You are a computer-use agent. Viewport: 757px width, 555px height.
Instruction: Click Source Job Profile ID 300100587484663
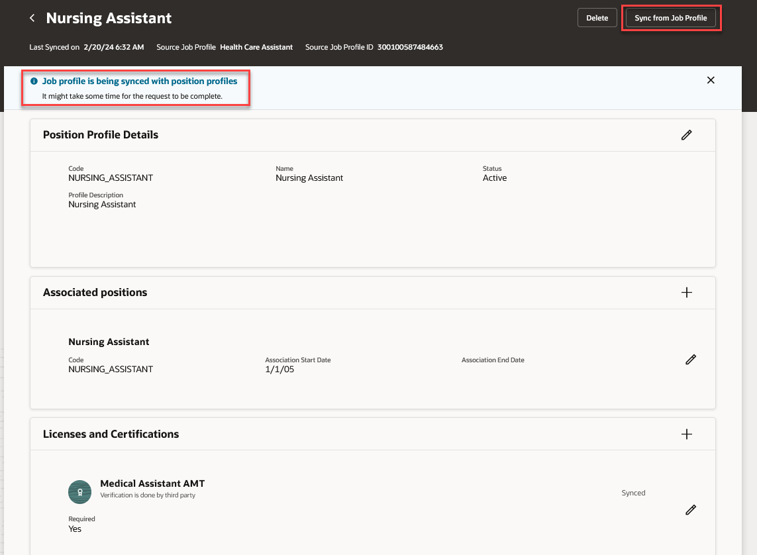point(410,47)
